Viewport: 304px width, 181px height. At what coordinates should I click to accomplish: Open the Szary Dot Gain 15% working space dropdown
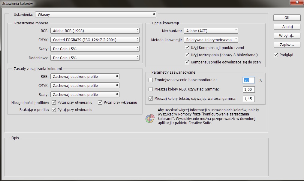pyautogui.click(x=95, y=49)
